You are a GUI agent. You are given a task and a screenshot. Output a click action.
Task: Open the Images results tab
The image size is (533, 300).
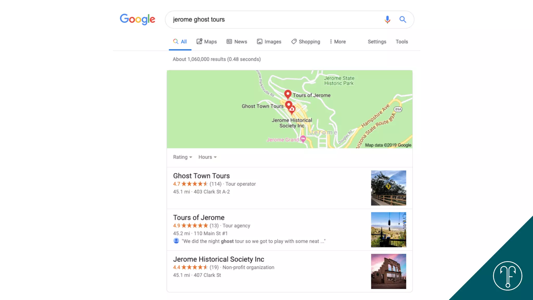pyautogui.click(x=269, y=42)
